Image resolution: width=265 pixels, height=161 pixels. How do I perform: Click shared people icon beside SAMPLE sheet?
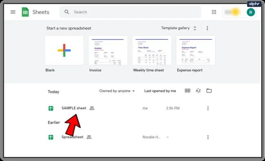(x=92, y=108)
